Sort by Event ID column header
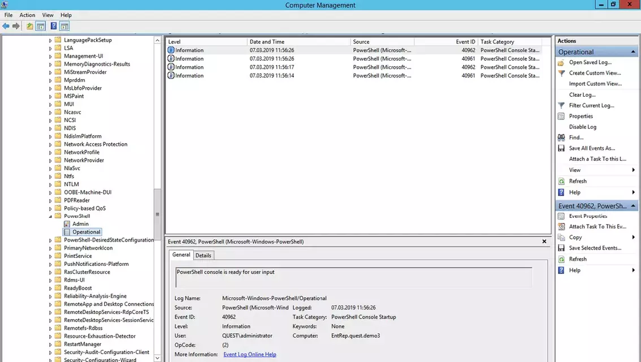The height and width of the screenshot is (362, 641). click(x=446, y=42)
